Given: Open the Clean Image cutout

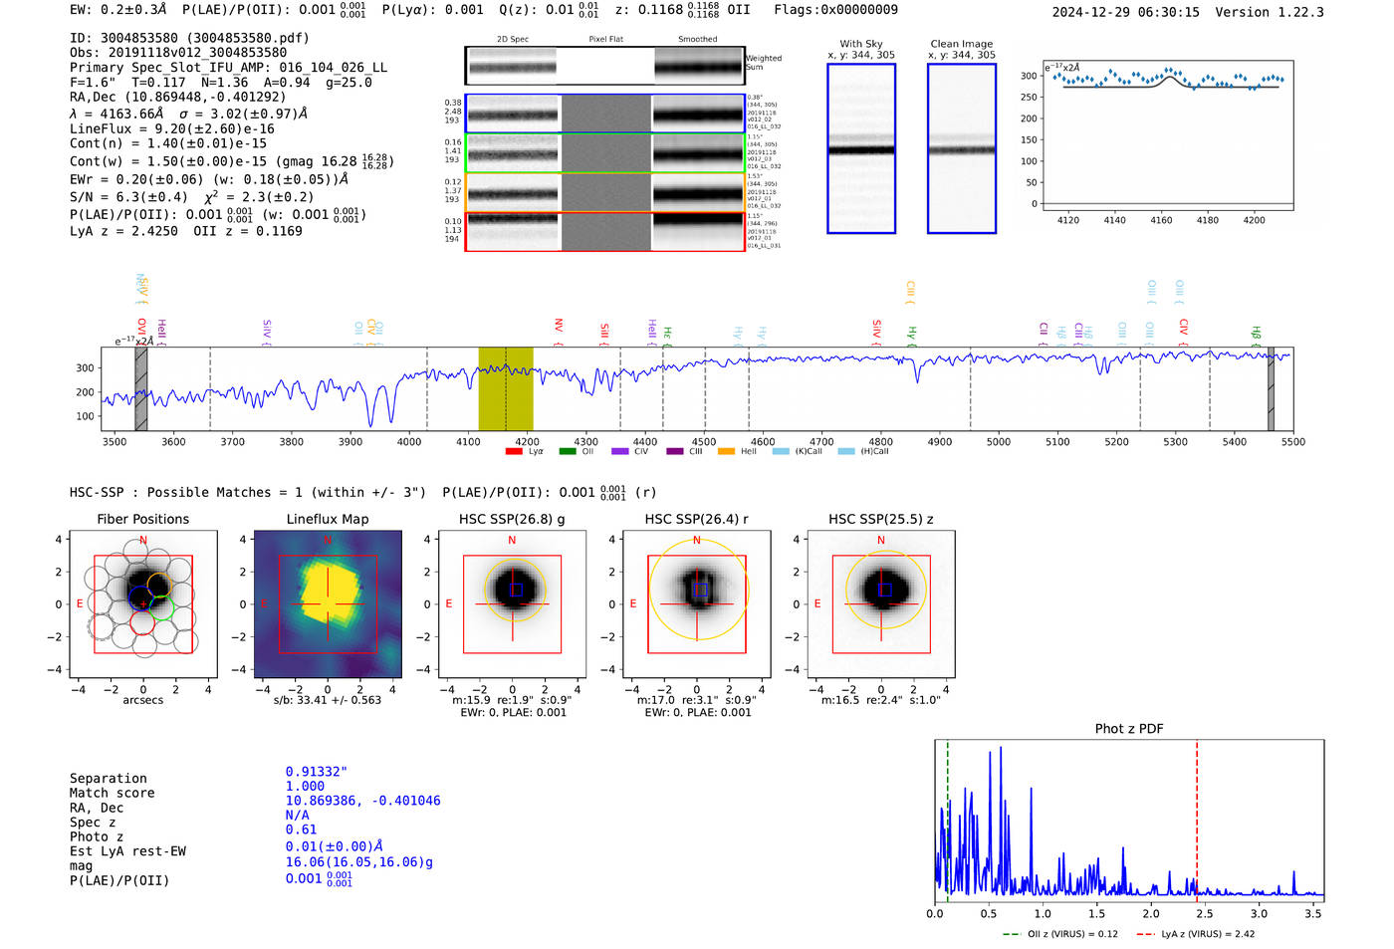Looking at the screenshot, I should tap(961, 148).
